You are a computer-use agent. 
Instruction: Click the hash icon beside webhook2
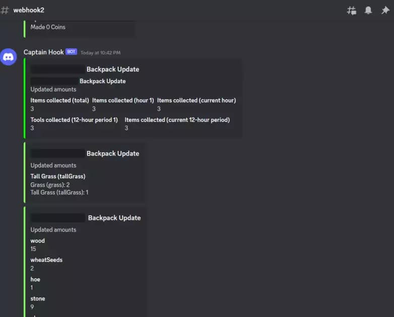tap(5, 10)
